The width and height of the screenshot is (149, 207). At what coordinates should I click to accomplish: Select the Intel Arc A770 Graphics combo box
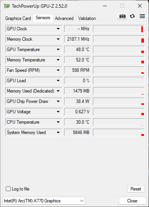pos(44,201)
